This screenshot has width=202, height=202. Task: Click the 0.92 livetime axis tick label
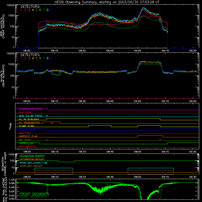point(12,195)
